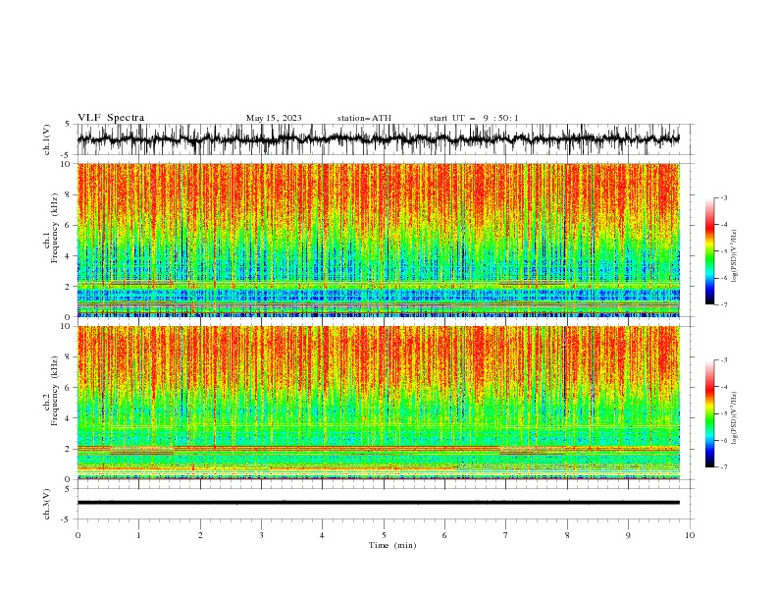Image resolution: width=777 pixels, height=601 pixels.
Task: Click the "-3" tick on upper colorbar
Action: 724,197
